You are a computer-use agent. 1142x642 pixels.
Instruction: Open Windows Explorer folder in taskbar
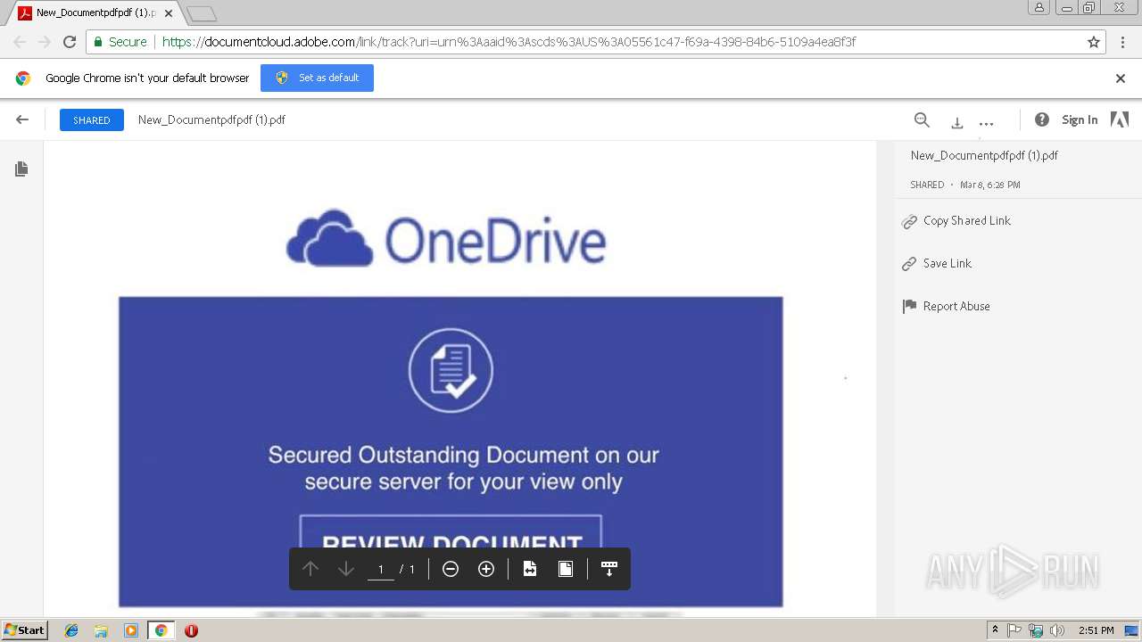click(101, 630)
